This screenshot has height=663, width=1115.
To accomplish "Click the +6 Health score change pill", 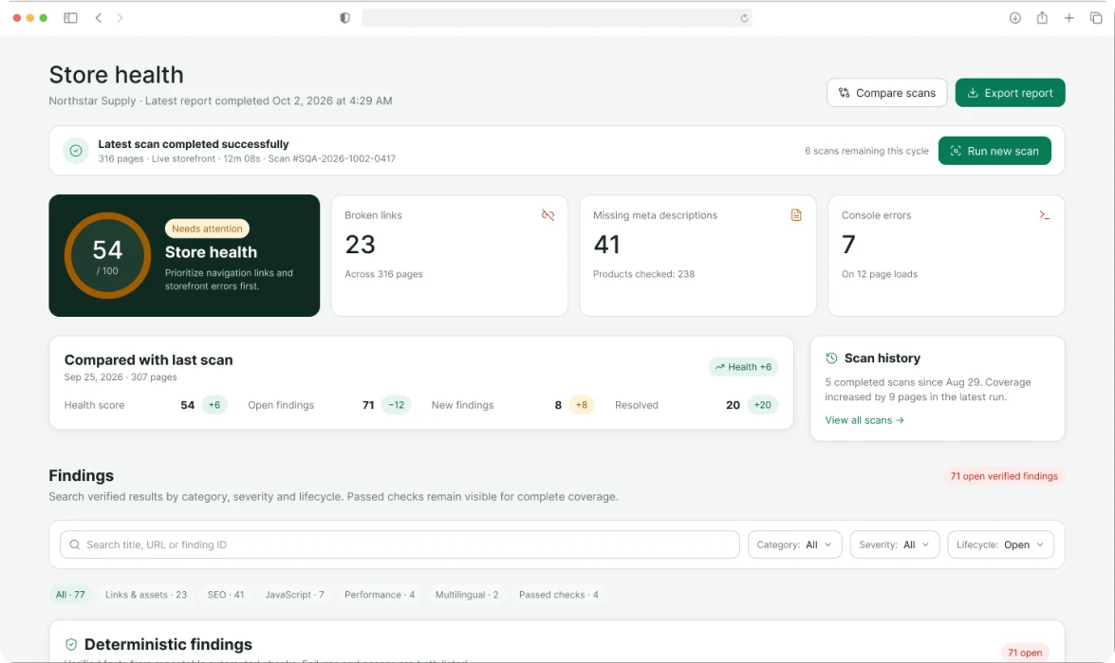I will point(214,405).
